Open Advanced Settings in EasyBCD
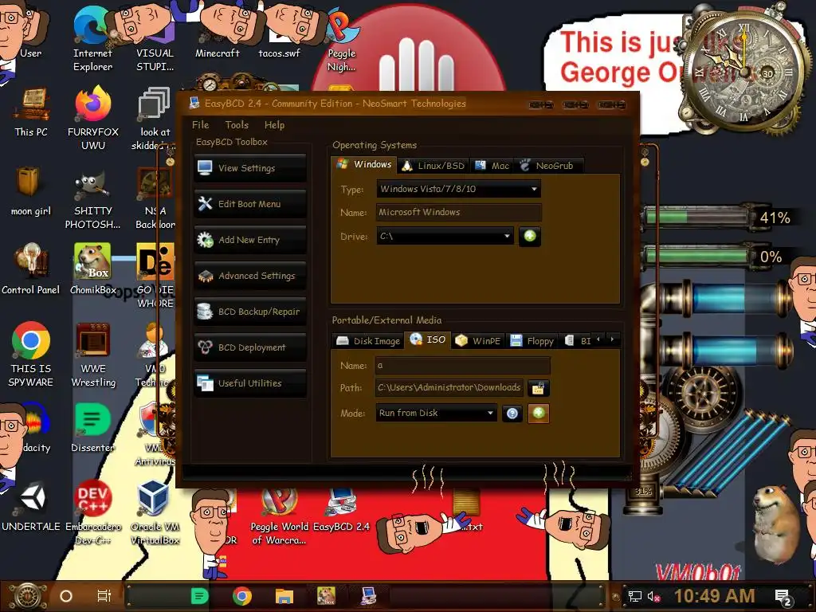Screen dimensions: 816x612 click(x=249, y=276)
